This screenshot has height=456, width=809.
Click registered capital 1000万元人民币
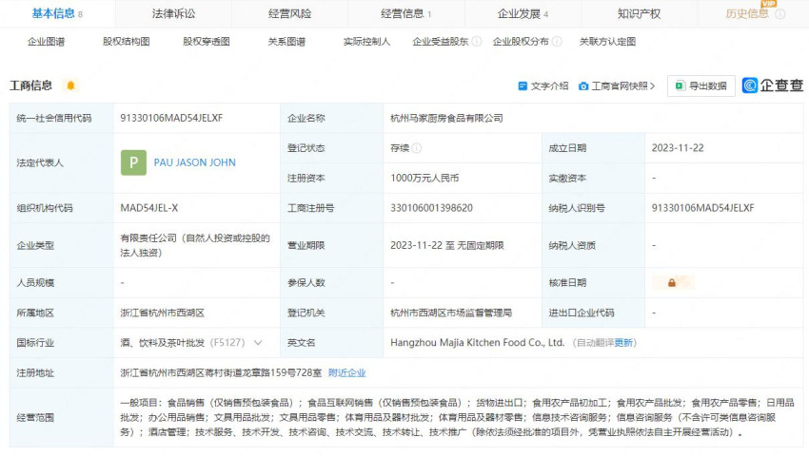[x=424, y=179]
